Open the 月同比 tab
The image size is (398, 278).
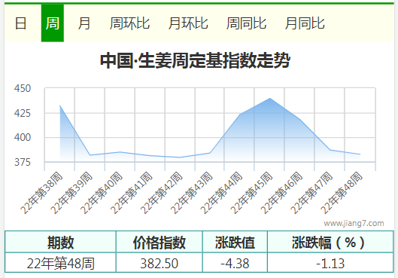pos(305,23)
